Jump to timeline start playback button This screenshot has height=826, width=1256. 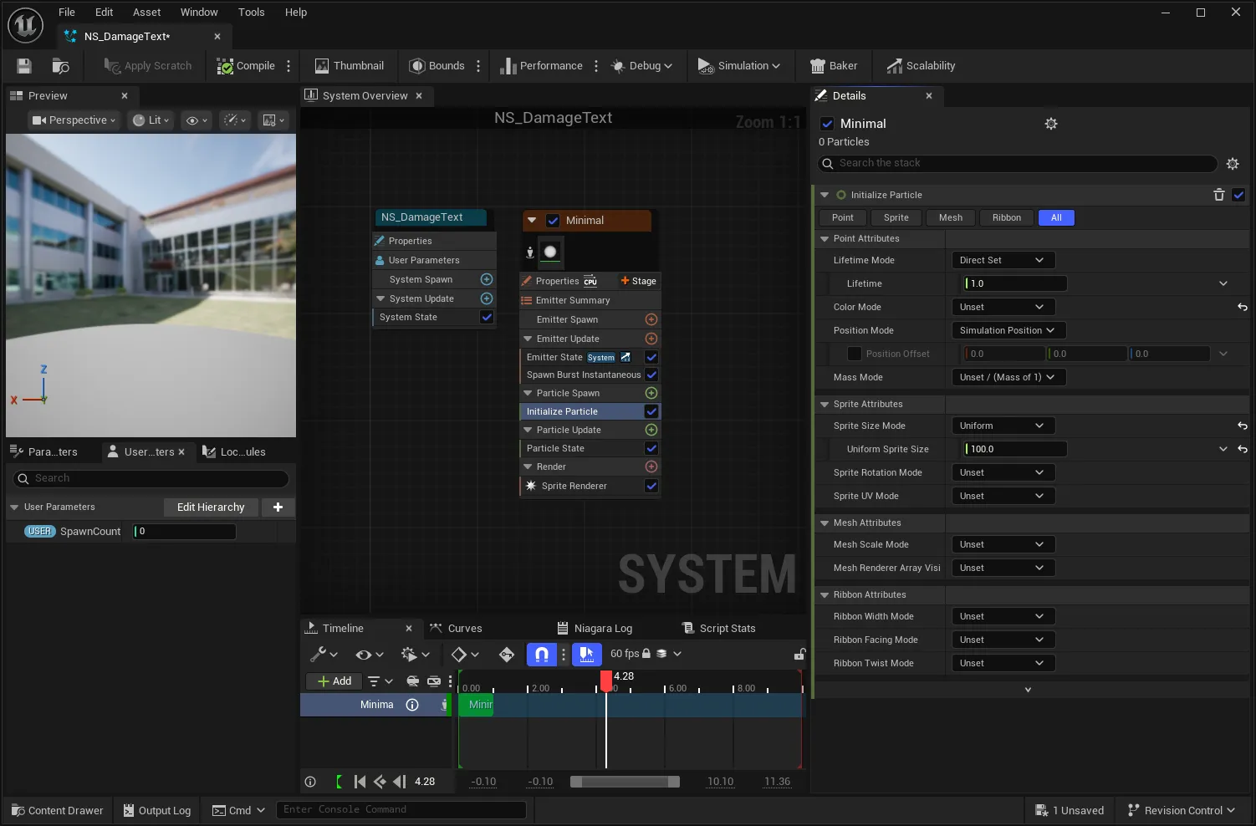pos(360,782)
